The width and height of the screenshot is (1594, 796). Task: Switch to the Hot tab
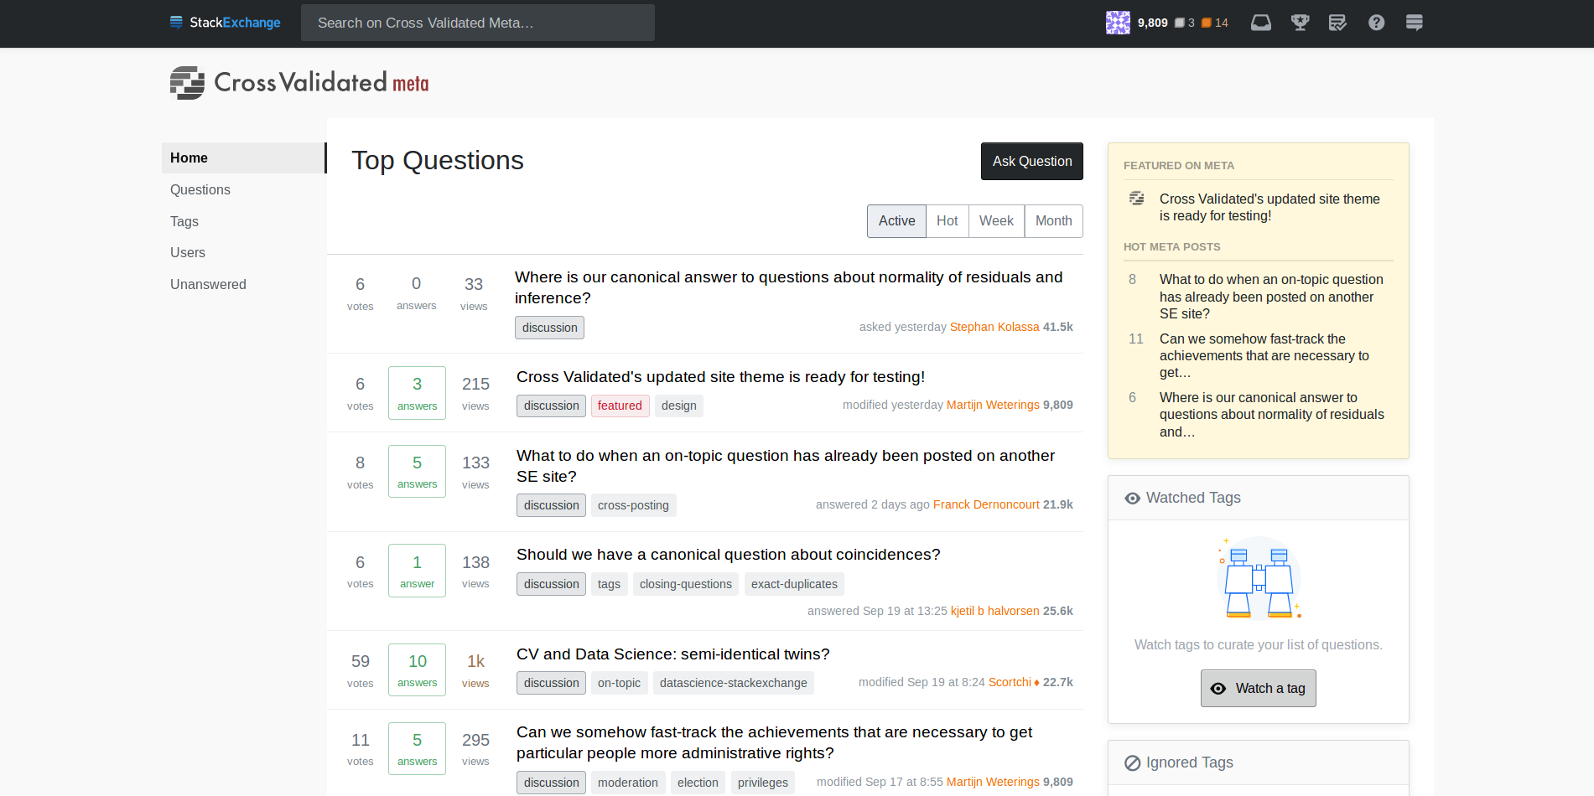[948, 221]
